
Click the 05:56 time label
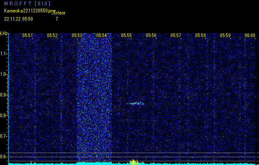coord(151,35)
